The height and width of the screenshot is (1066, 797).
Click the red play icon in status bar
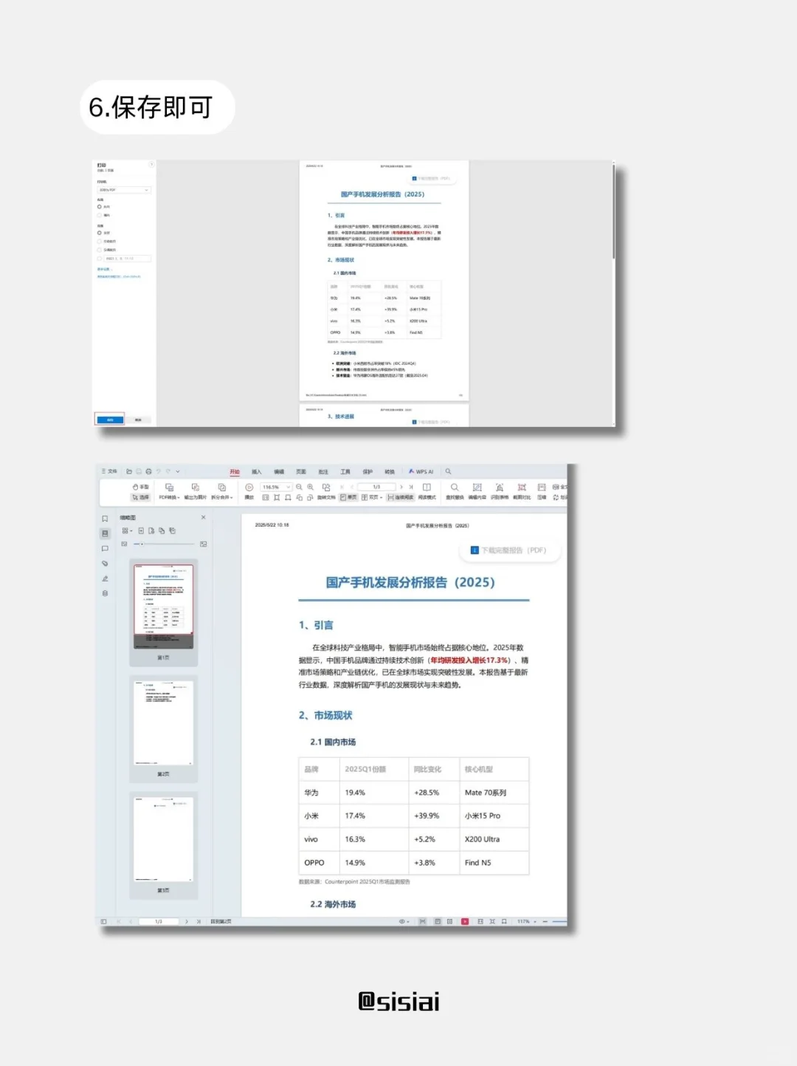(x=465, y=921)
